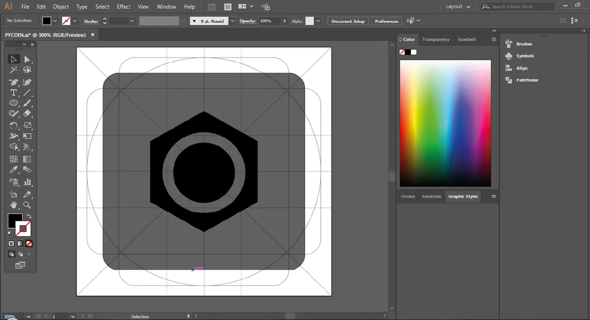Open brush definition 5 pt. Round dropdown
The image size is (590, 320).
(232, 21)
